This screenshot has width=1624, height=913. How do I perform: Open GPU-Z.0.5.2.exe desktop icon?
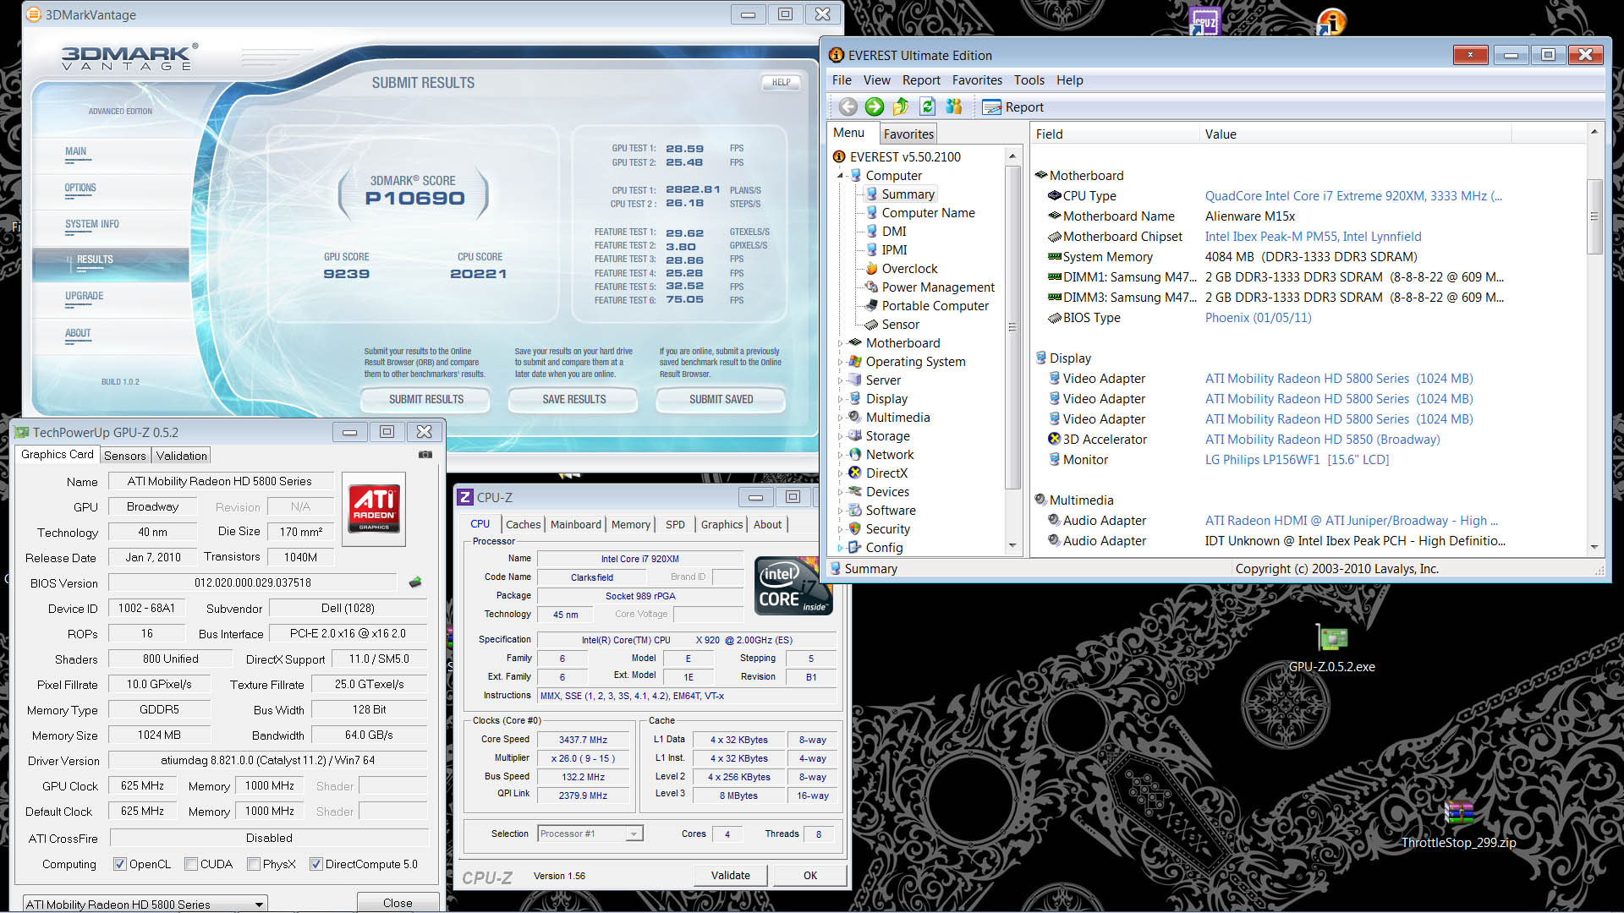click(x=1331, y=648)
